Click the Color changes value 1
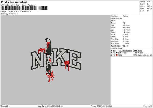The width and height of the screenshot is (153, 108). pyautogui.click(x=124, y=18)
